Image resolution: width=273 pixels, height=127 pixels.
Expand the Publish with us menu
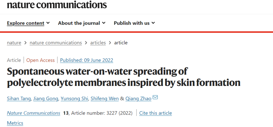pyautogui.click(x=134, y=23)
